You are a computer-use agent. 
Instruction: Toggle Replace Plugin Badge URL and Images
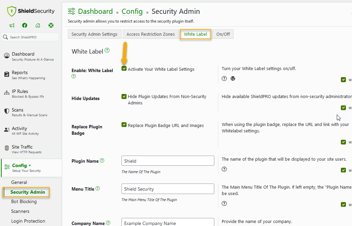(x=124, y=125)
